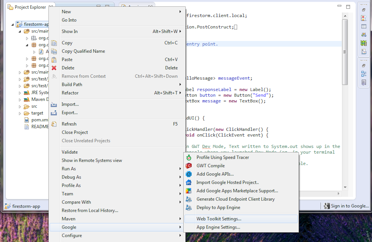
Task: Click the editor vertical scrollbar thumb
Action: [x=345, y=52]
